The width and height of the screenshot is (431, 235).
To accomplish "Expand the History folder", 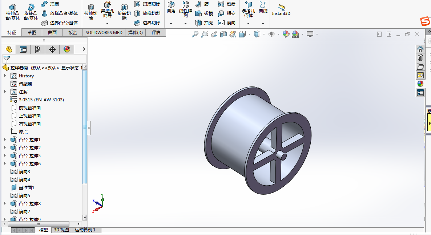I will (5, 76).
